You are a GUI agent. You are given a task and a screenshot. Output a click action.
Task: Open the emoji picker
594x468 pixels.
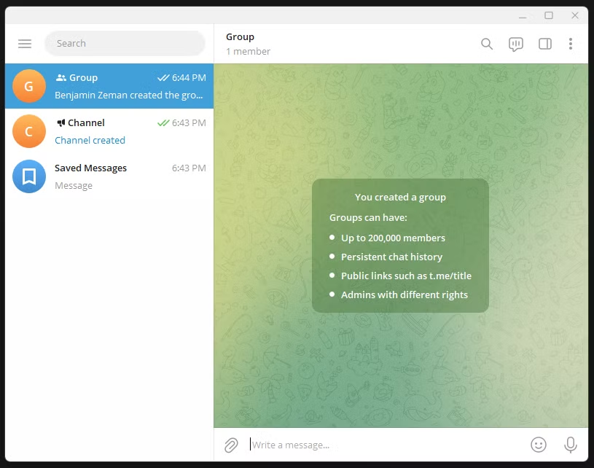click(539, 445)
